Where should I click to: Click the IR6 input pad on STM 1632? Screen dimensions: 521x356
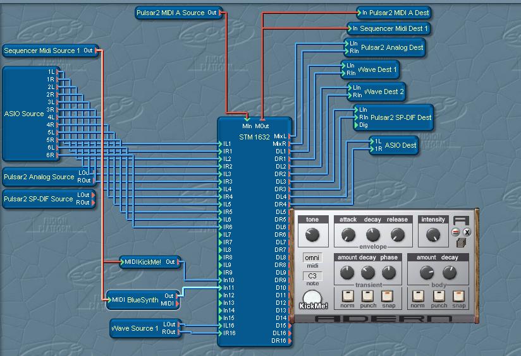point(220,227)
